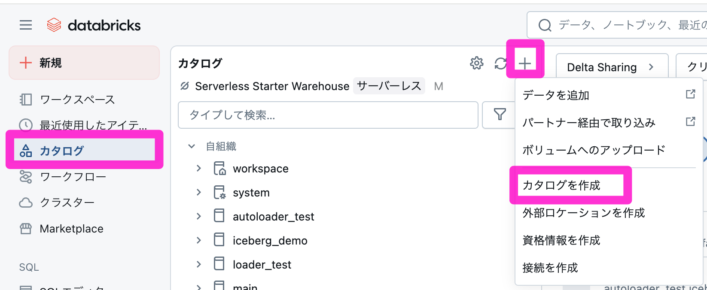Expand the iceberg_demo catalog
This screenshot has width=707, height=290.
click(199, 241)
